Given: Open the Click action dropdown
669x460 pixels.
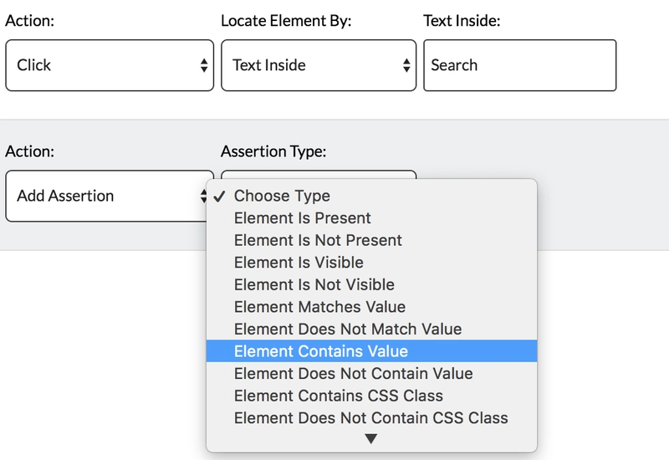Looking at the screenshot, I should [110, 65].
